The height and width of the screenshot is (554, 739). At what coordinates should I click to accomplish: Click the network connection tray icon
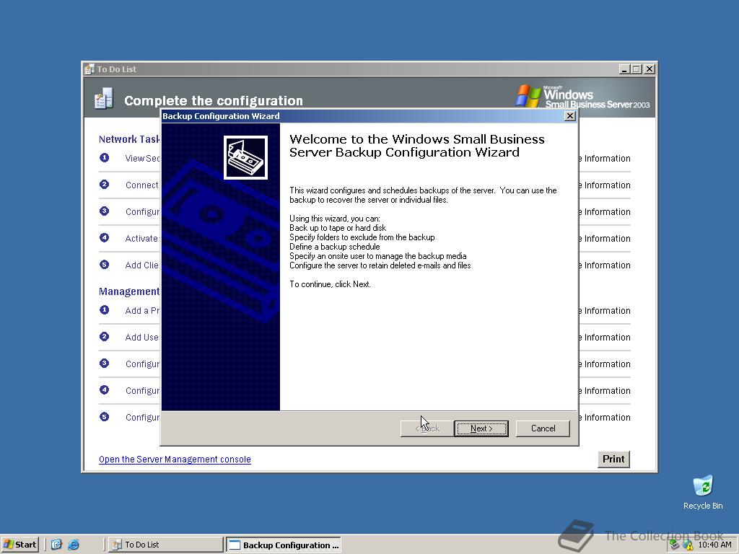click(675, 545)
